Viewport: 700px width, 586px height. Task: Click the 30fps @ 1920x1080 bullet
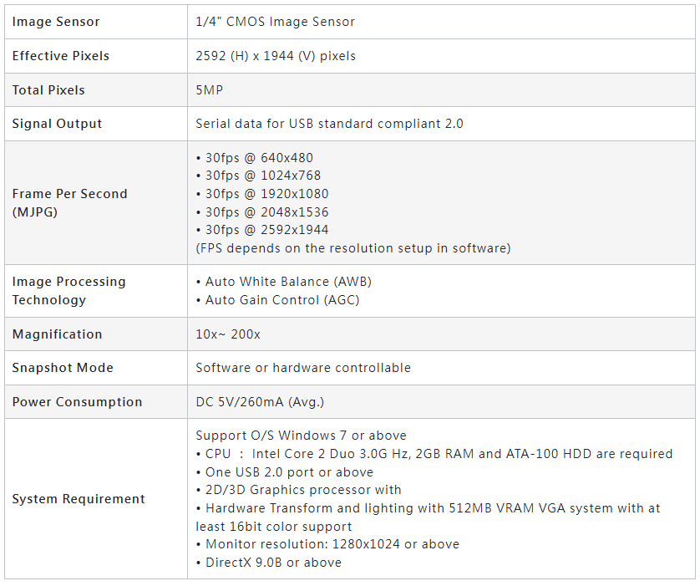(262, 194)
